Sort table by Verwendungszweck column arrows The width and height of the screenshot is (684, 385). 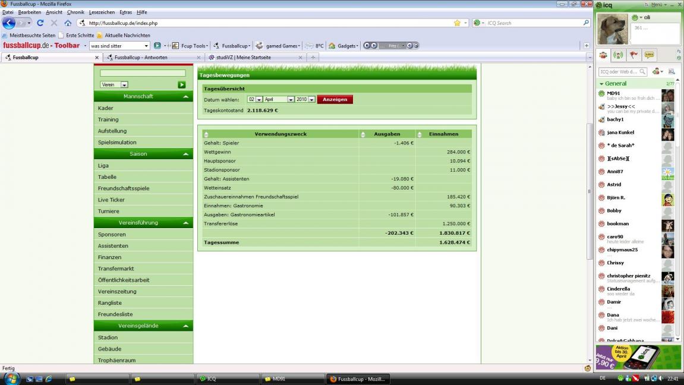click(x=206, y=134)
